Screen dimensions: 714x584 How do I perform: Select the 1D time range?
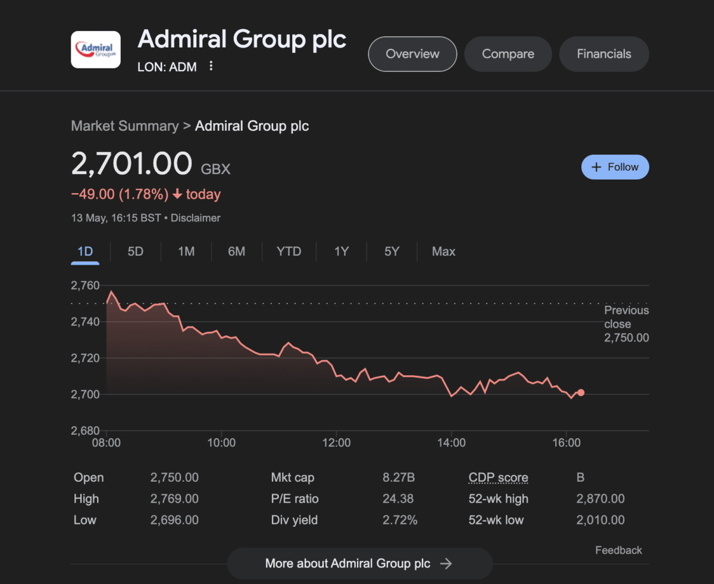[85, 252]
